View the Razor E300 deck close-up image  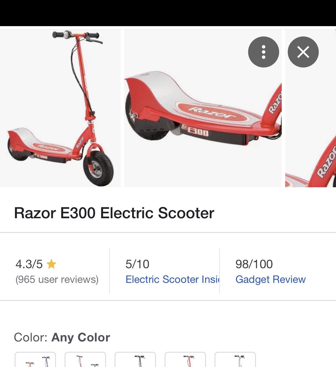click(x=203, y=108)
